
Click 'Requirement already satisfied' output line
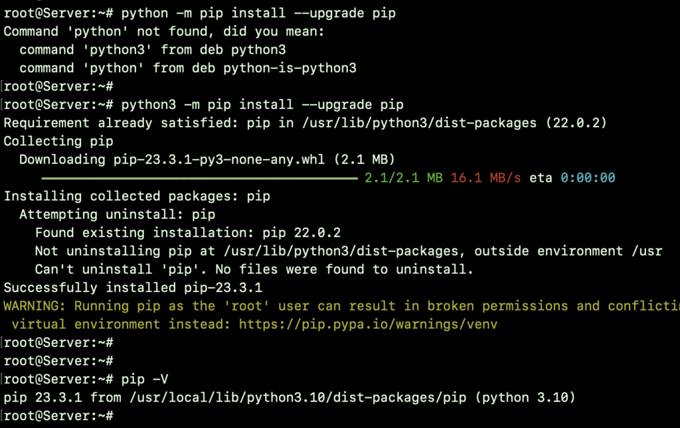[305, 123]
